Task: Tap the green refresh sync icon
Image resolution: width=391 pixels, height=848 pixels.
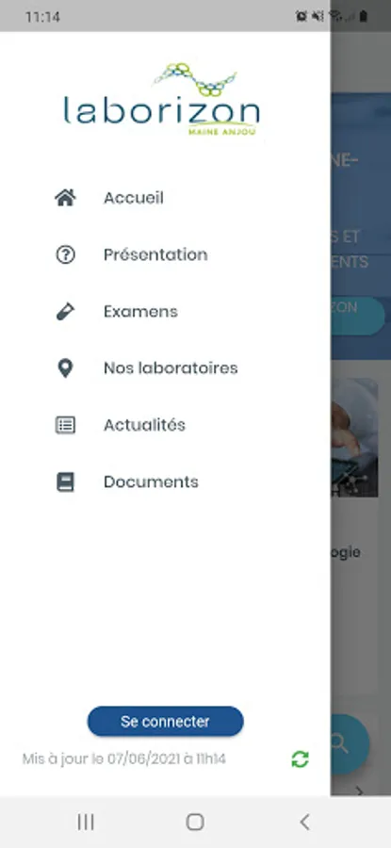Action: (301, 759)
